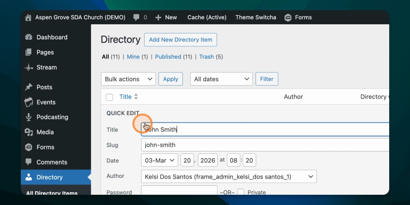Click the Media icon in sidebar
The width and height of the screenshot is (410, 205).
click(29, 132)
